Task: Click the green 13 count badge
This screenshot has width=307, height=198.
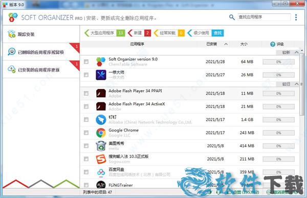Action: 121,33
